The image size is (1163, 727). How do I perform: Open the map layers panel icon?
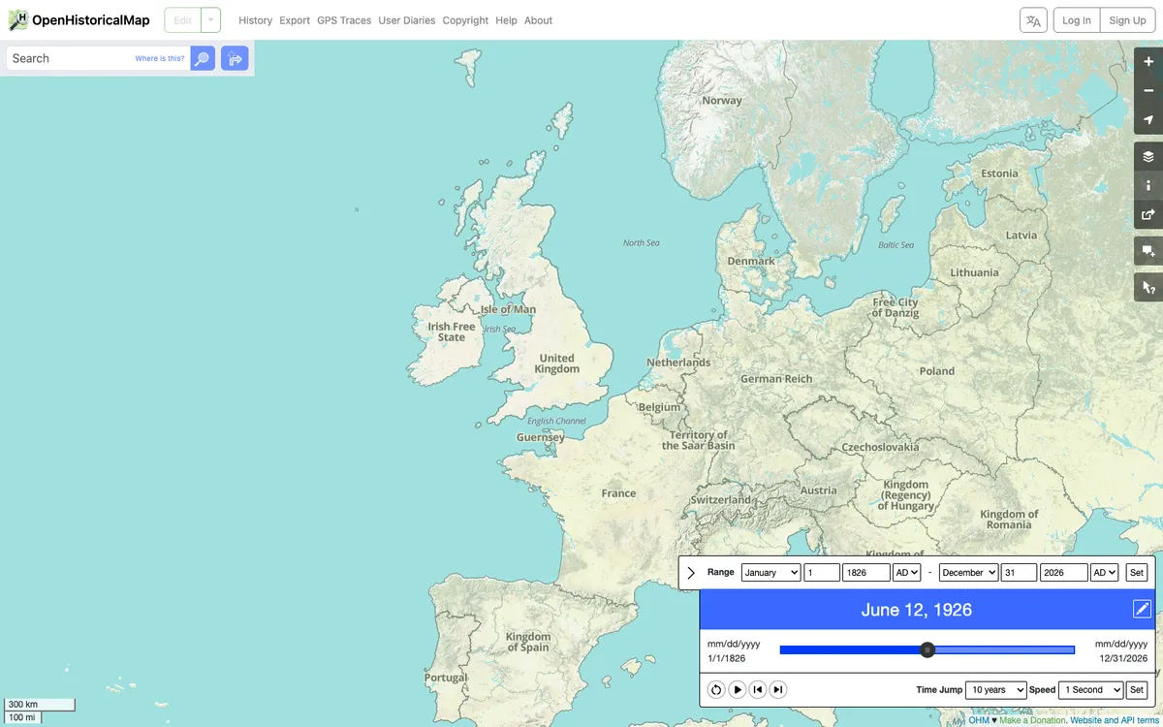point(1148,156)
